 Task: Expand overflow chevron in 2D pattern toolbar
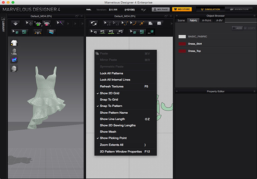click(x=172, y=24)
